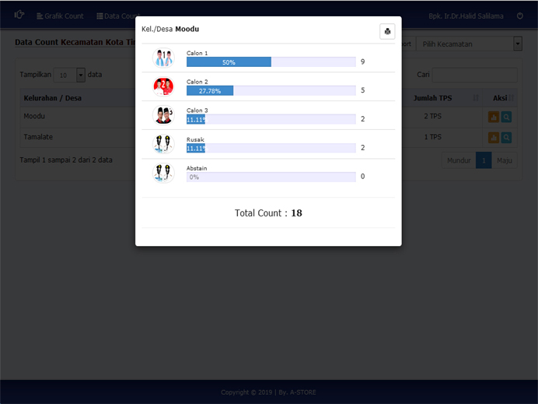
Task: Click orange chart icon in Tamalate row
Action: (493, 138)
